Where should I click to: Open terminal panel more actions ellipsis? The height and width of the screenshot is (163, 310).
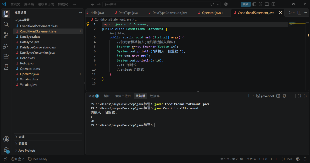(x=291, y=96)
